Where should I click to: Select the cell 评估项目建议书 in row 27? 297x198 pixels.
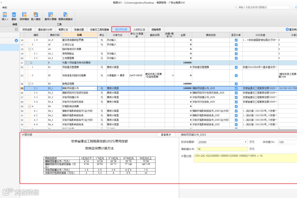80,97
